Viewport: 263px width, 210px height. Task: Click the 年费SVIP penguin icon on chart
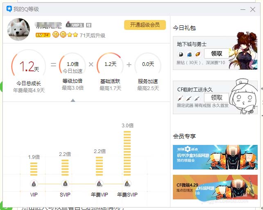tap(127, 184)
